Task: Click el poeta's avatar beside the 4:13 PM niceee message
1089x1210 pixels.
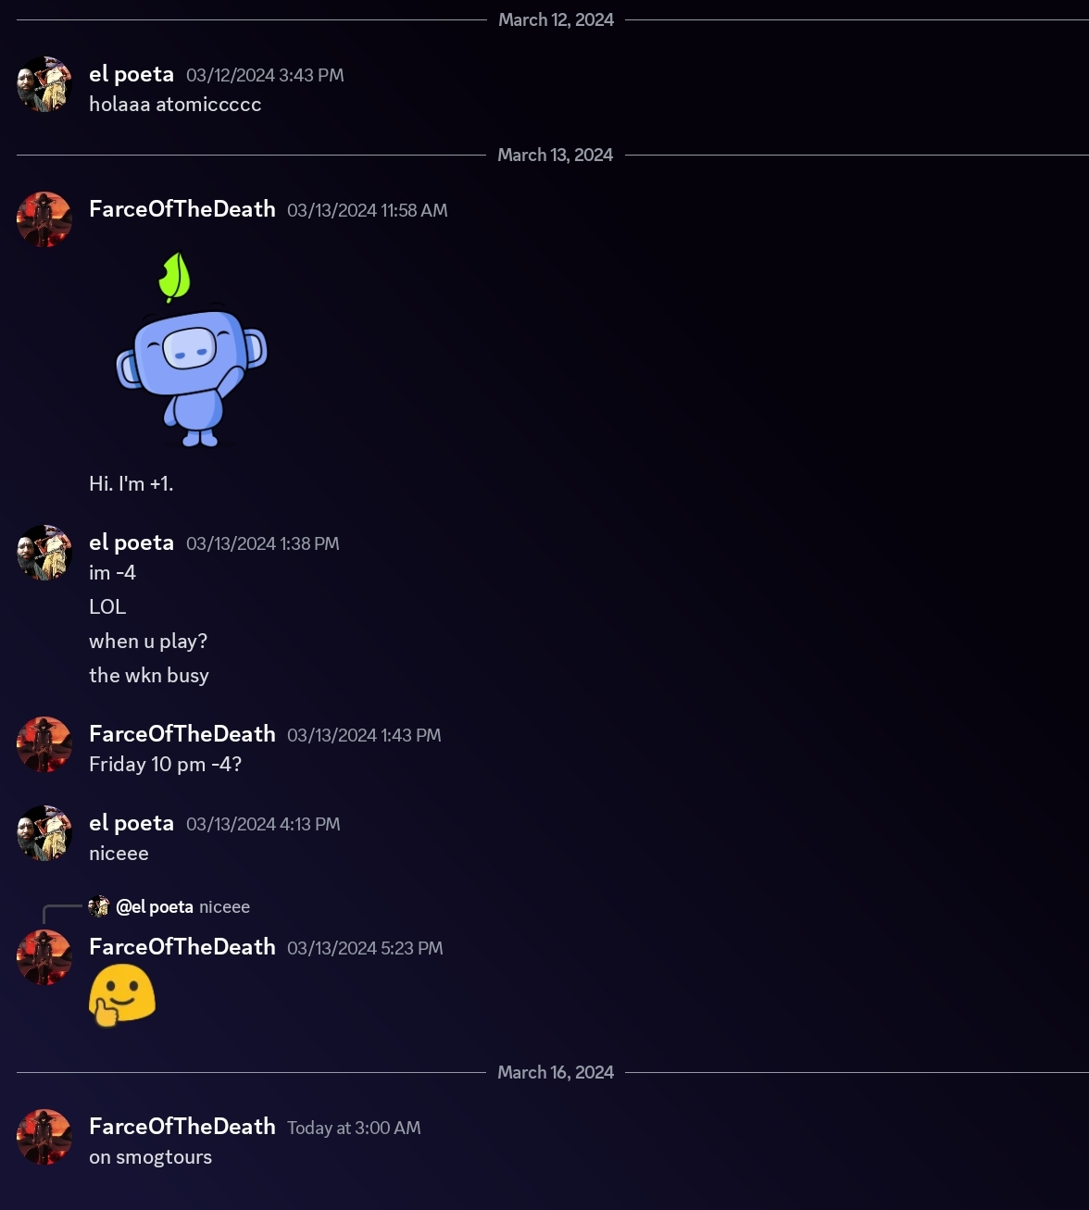Action: [44, 833]
